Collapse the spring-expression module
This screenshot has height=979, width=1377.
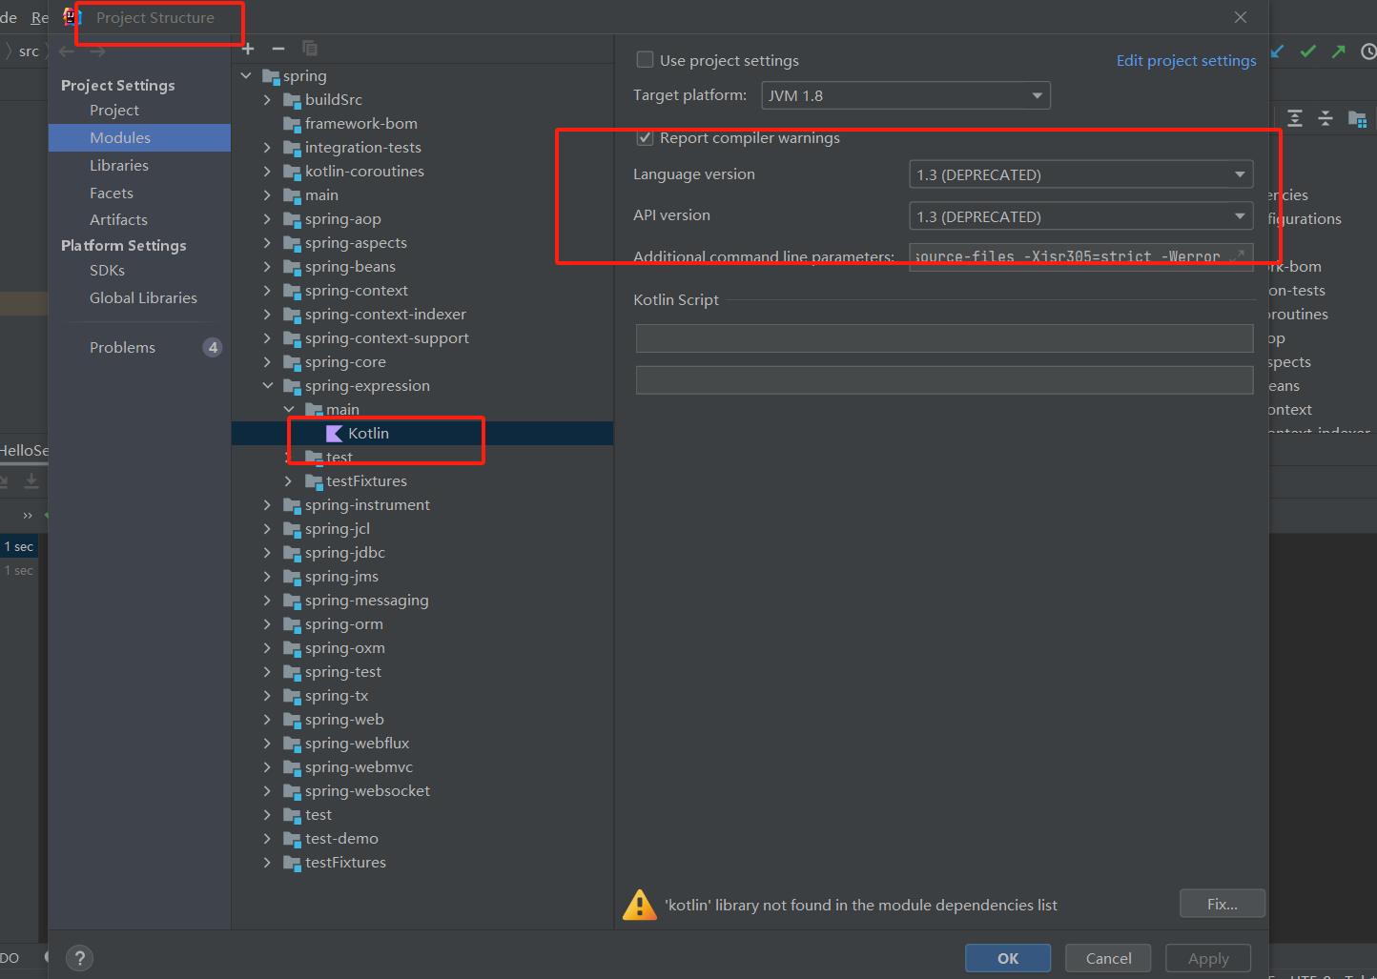click(267, 386)
